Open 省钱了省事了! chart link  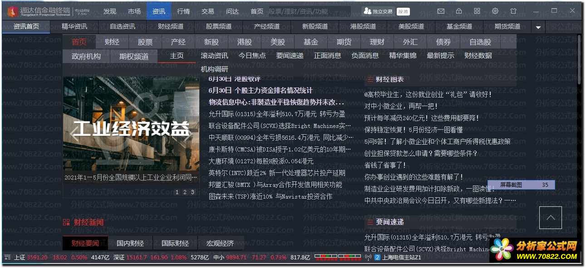click(x=386, y=166)
